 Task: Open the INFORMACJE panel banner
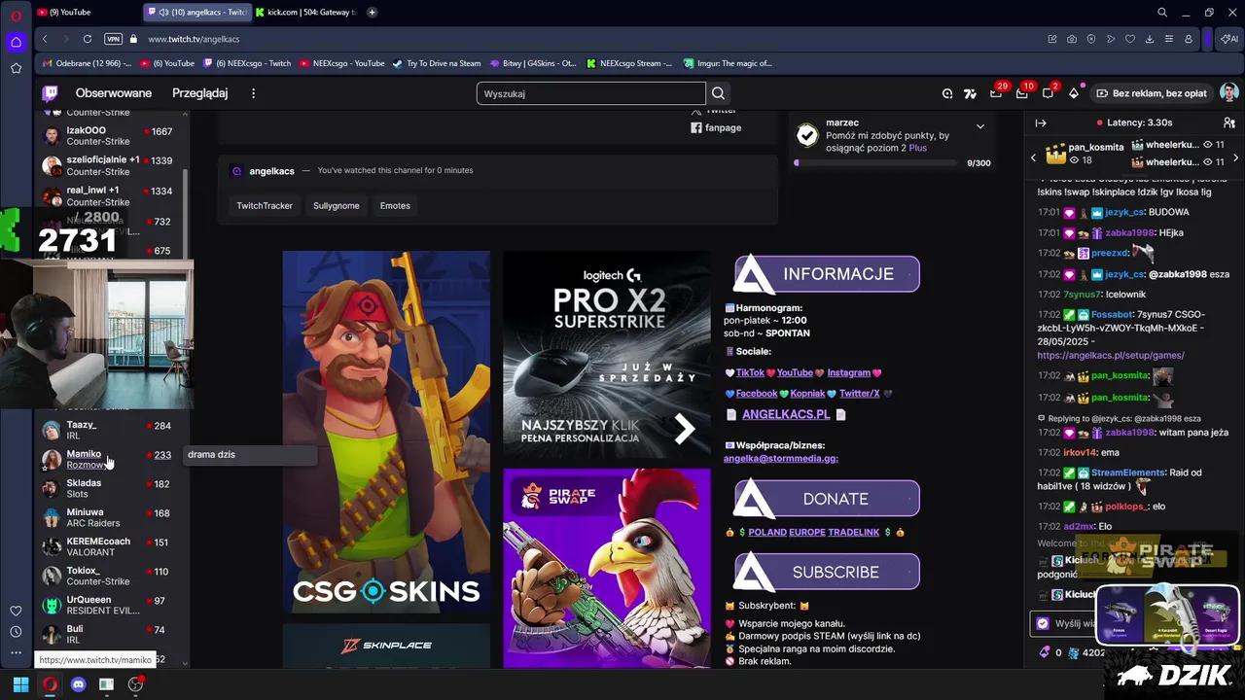[827, 274]
